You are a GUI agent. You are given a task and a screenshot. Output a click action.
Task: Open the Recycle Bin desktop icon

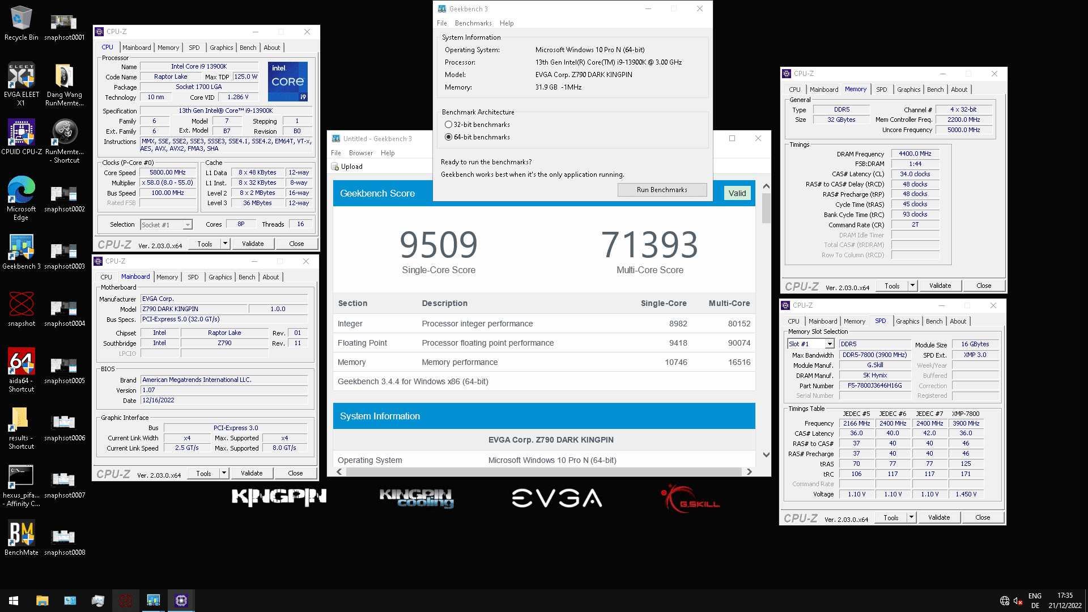(22, 23)
